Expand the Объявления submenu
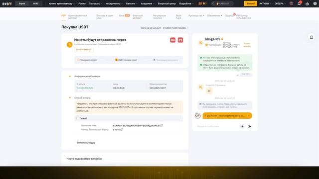The width and height of the screenshot is (319, 179). [x=214, y=15]
